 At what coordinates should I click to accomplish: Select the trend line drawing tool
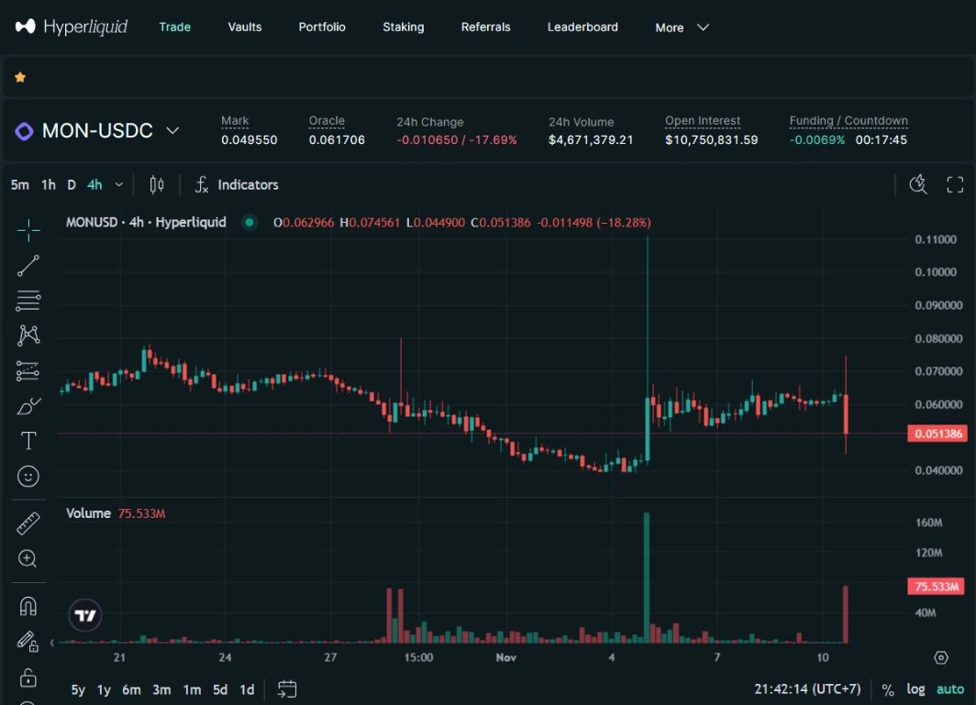(28, 265)
